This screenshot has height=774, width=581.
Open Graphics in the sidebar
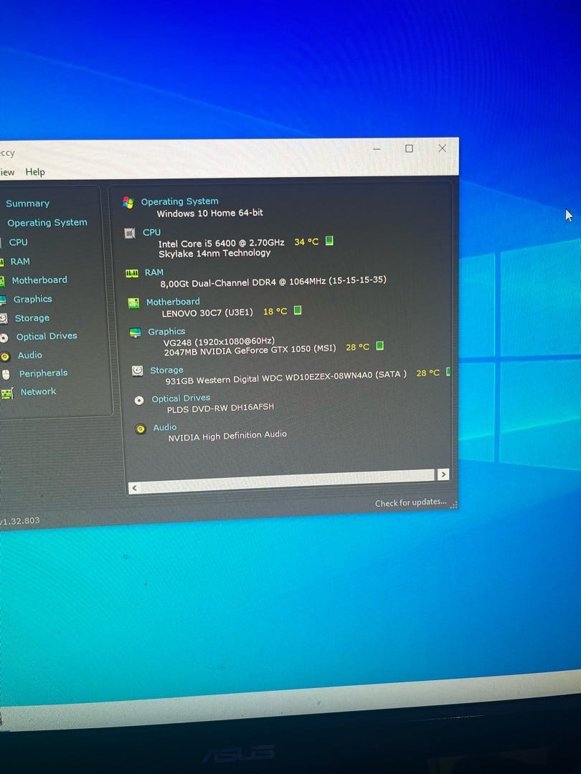32,299
